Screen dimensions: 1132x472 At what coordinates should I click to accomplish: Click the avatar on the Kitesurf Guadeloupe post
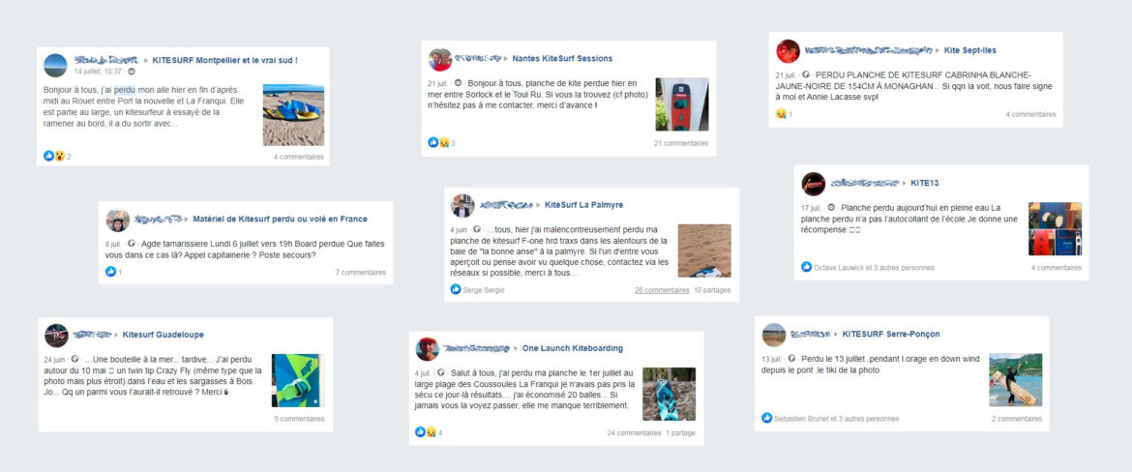[x=56, y=335]
